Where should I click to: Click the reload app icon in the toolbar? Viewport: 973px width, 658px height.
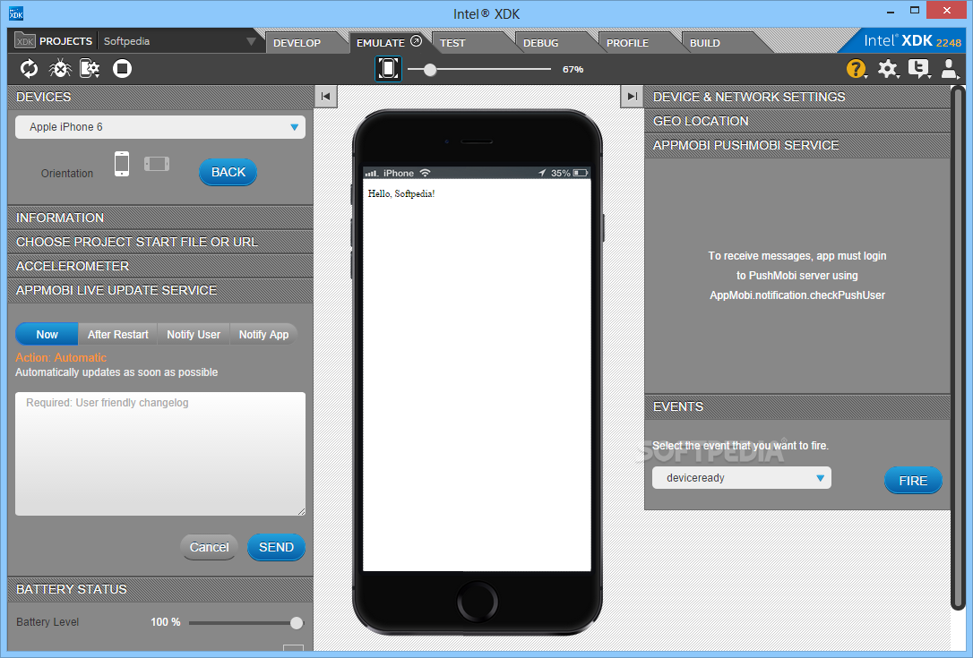coord(30,68)
